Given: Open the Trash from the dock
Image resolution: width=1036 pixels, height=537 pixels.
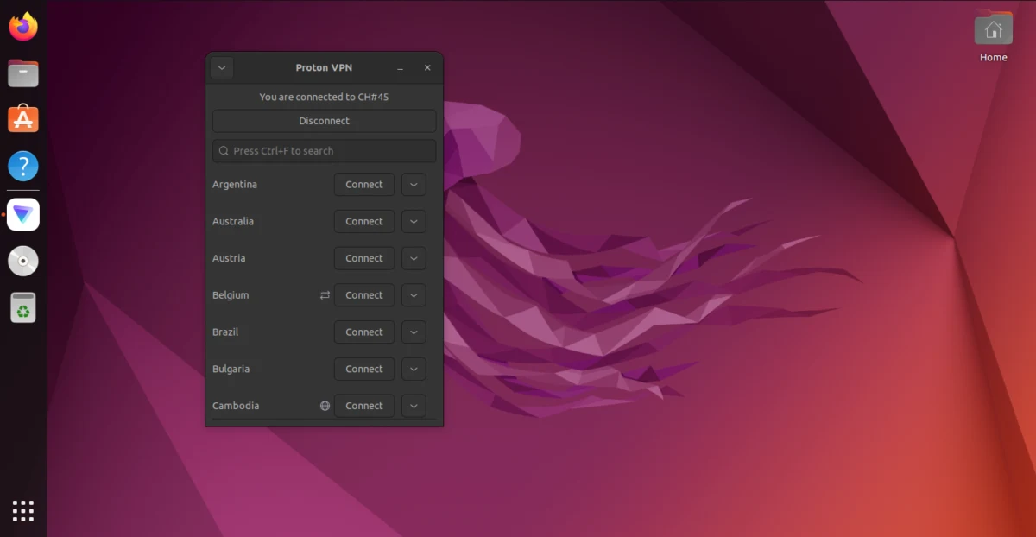Looking at the screenshot, I should (23, 307).
